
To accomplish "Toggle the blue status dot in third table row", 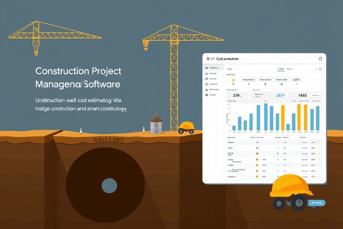I will pyautogui.click(x=277, y=153).
